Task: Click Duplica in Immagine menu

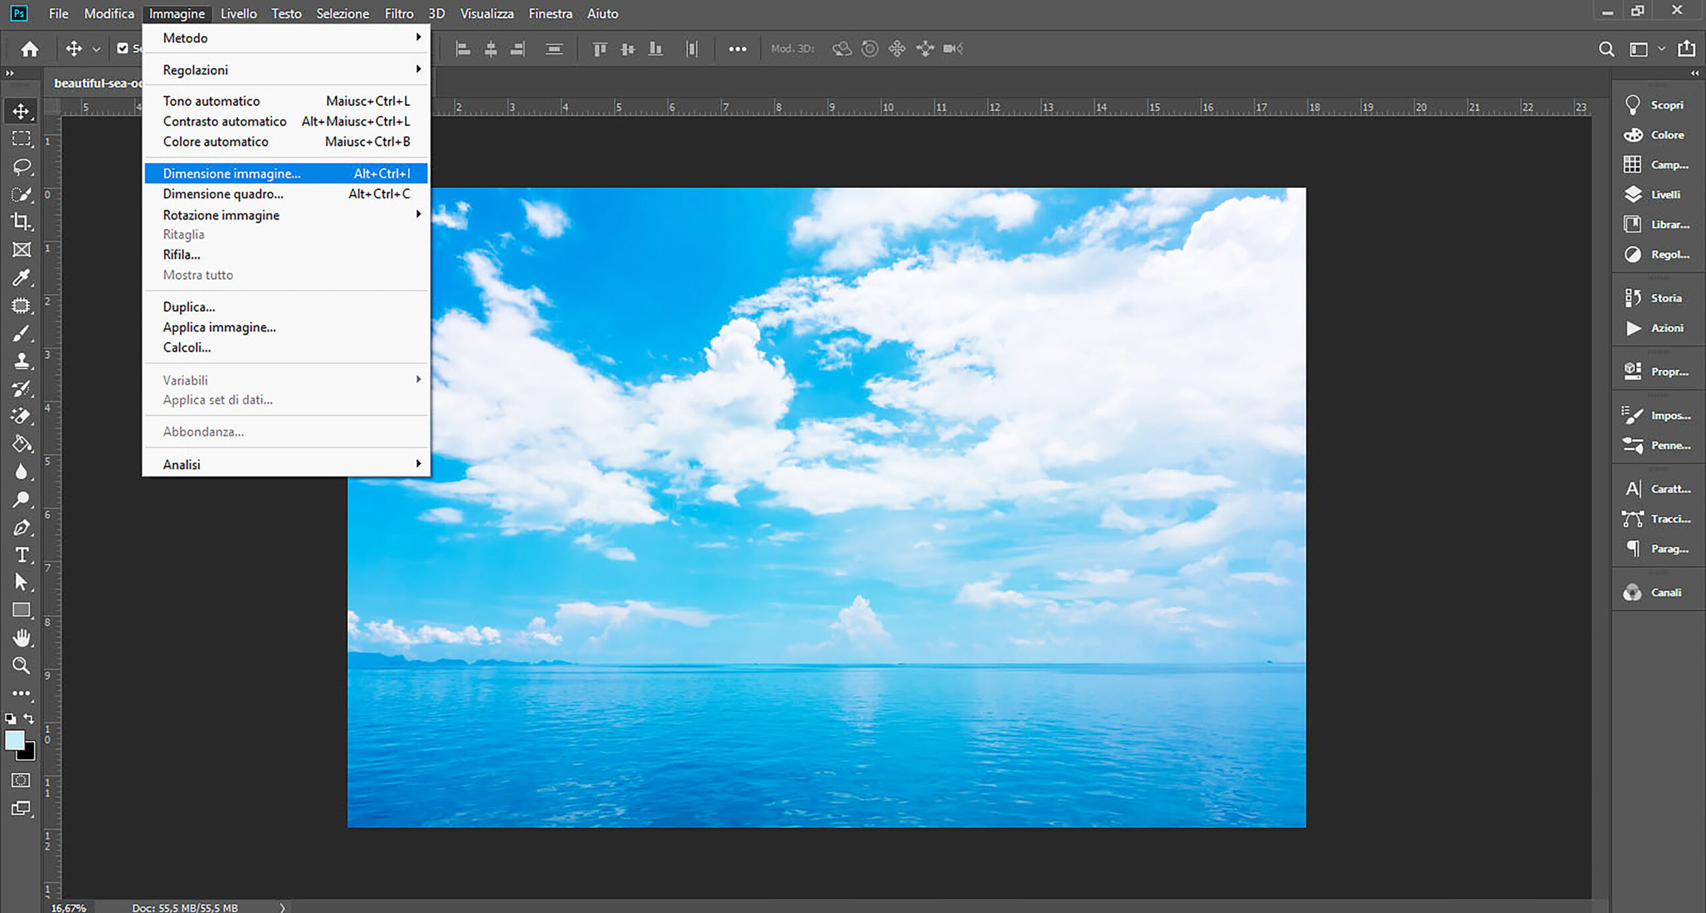Action: pos(286,307)
